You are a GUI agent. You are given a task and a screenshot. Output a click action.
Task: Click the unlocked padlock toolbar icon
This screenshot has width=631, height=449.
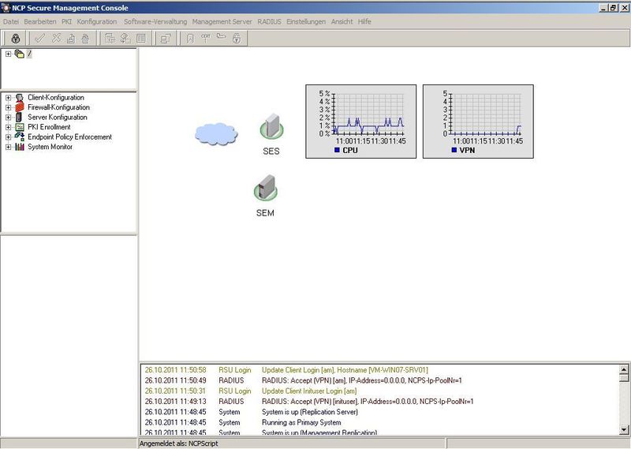(237, 38)
